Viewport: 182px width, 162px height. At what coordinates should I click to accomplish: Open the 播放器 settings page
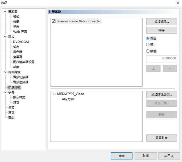(x=13, y=11)
